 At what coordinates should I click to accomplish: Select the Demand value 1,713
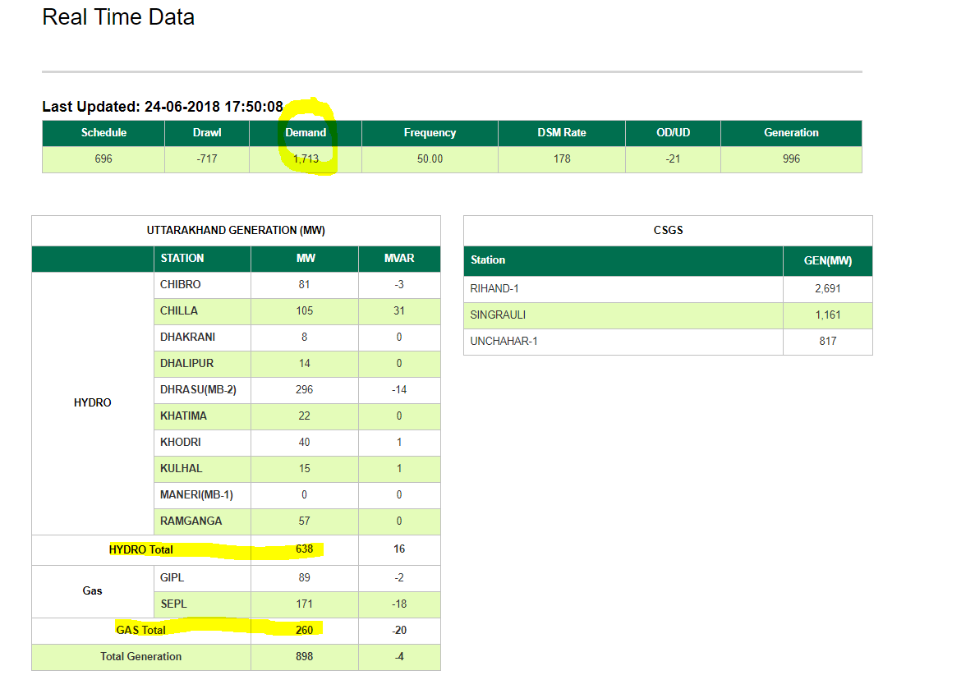point(306,159)
